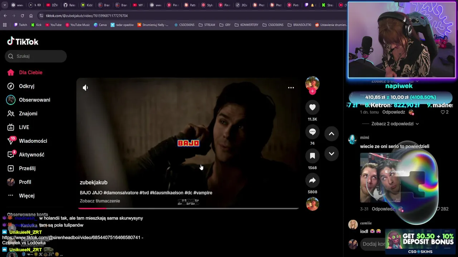This screenshot has width=458, height=257.
Task: Reload the page with refresh icon
Action: 22,16
